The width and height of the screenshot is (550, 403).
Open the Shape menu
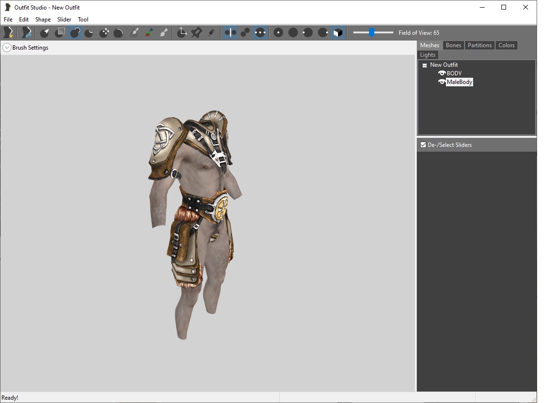[x=43, y=19]
